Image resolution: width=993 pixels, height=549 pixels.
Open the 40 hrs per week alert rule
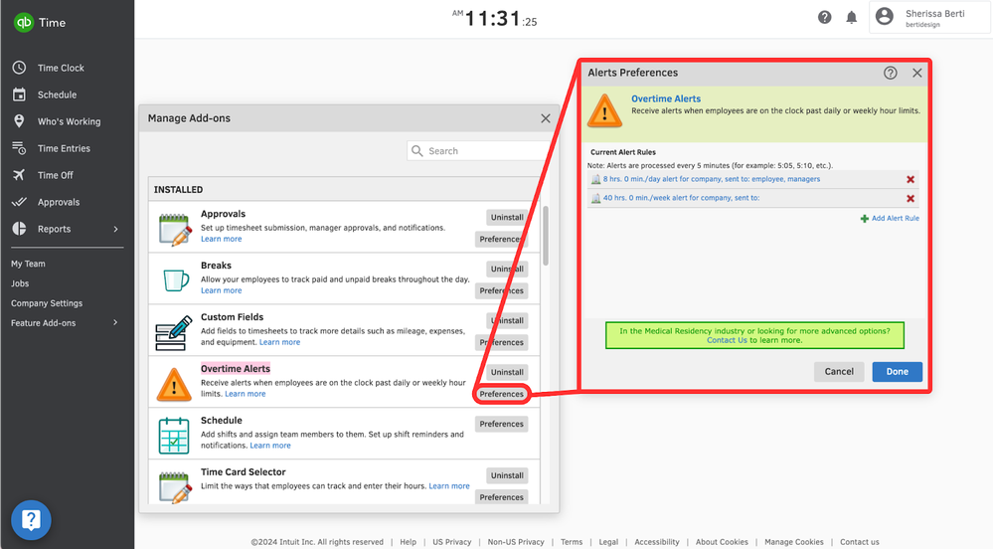pyautogui.click(x=681, y=198)
